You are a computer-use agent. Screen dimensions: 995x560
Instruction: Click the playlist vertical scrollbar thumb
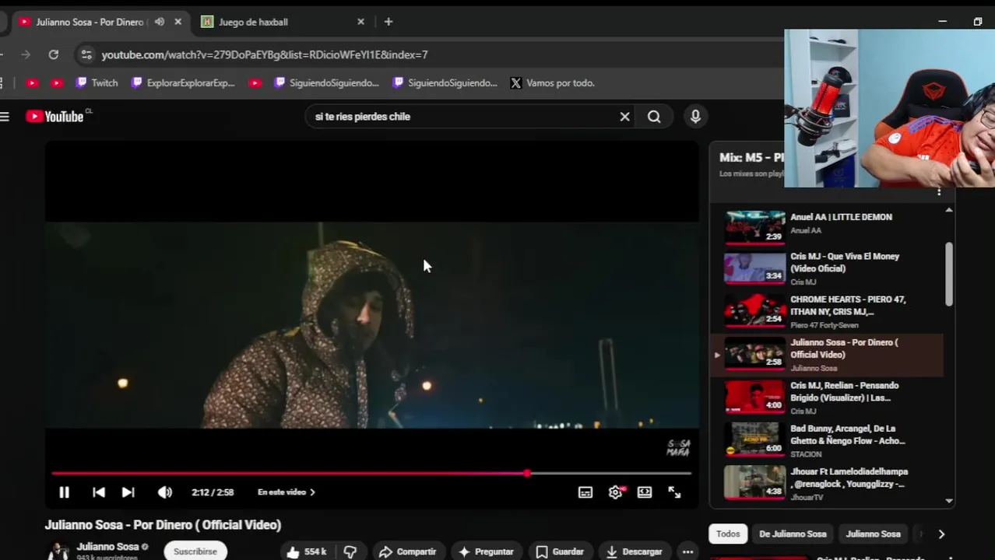(x=949, y=273)
